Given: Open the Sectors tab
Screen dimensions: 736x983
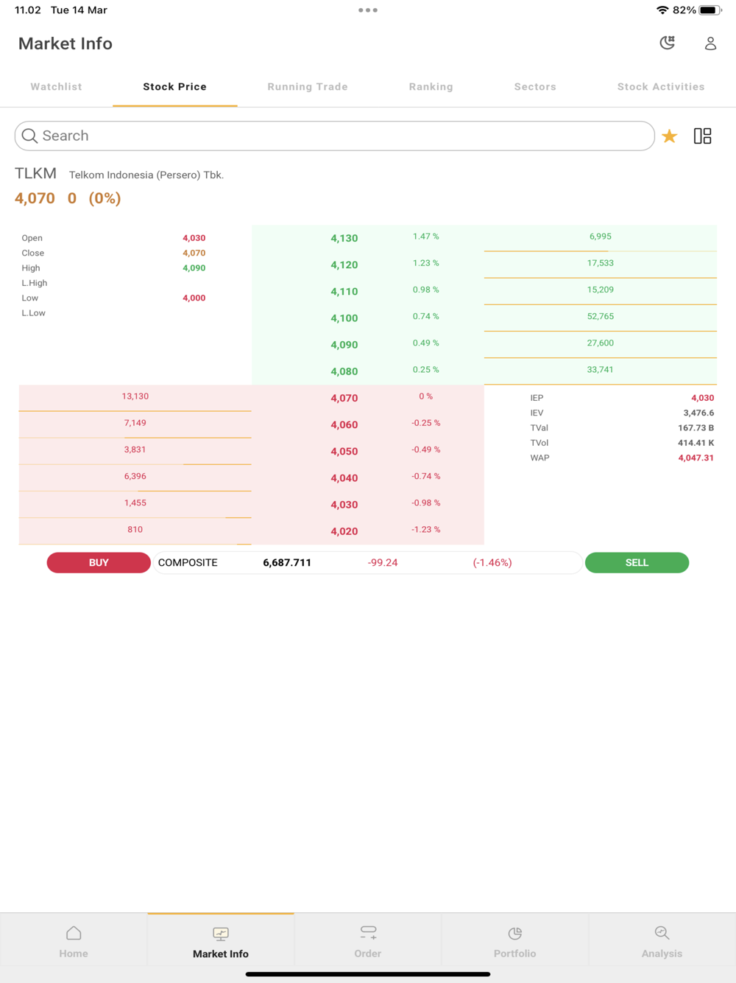Looking at the screenshot, I should tap(535, 86).
